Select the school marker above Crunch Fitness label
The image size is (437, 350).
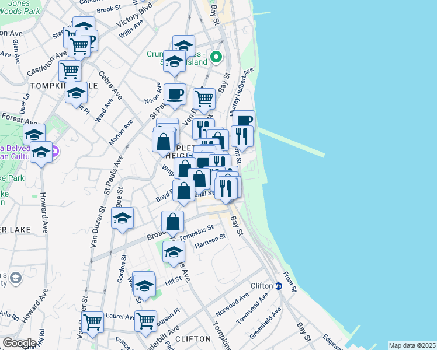[x=183, y=43]
